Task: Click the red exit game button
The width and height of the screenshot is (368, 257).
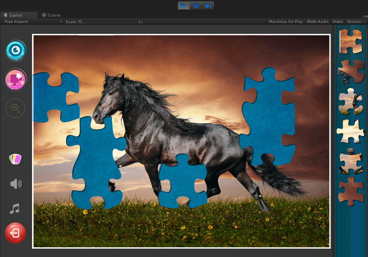Action: [x=15, y=233]
